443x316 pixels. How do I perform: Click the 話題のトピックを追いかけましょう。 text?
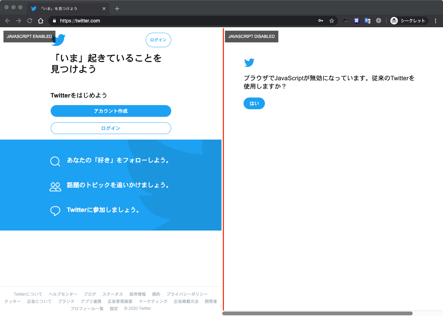[118, 185]
